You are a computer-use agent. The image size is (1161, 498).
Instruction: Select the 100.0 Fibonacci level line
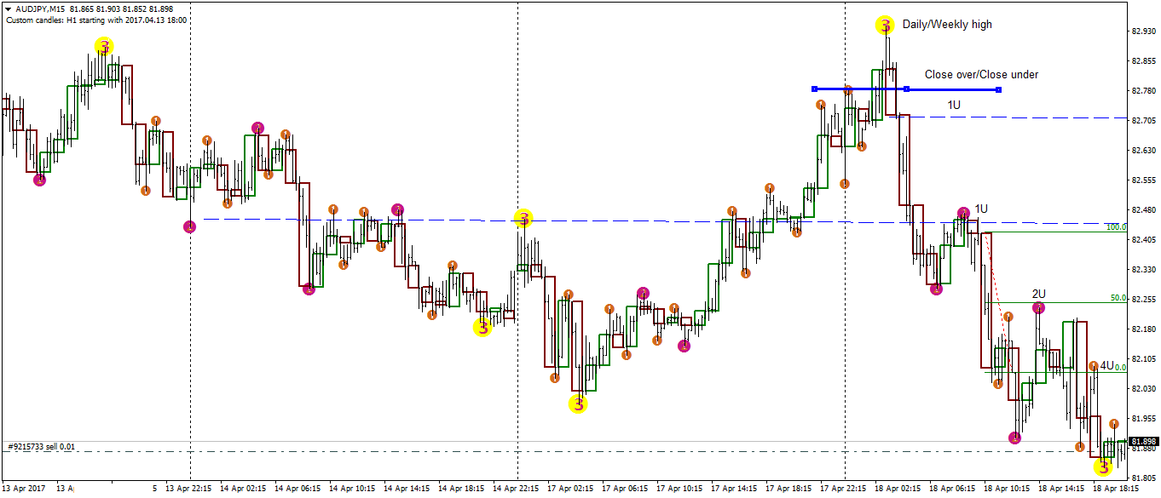pyautogui.click(x=1066, y=232)
